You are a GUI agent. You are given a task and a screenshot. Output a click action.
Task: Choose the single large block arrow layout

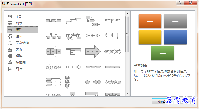tap(93, 51)
